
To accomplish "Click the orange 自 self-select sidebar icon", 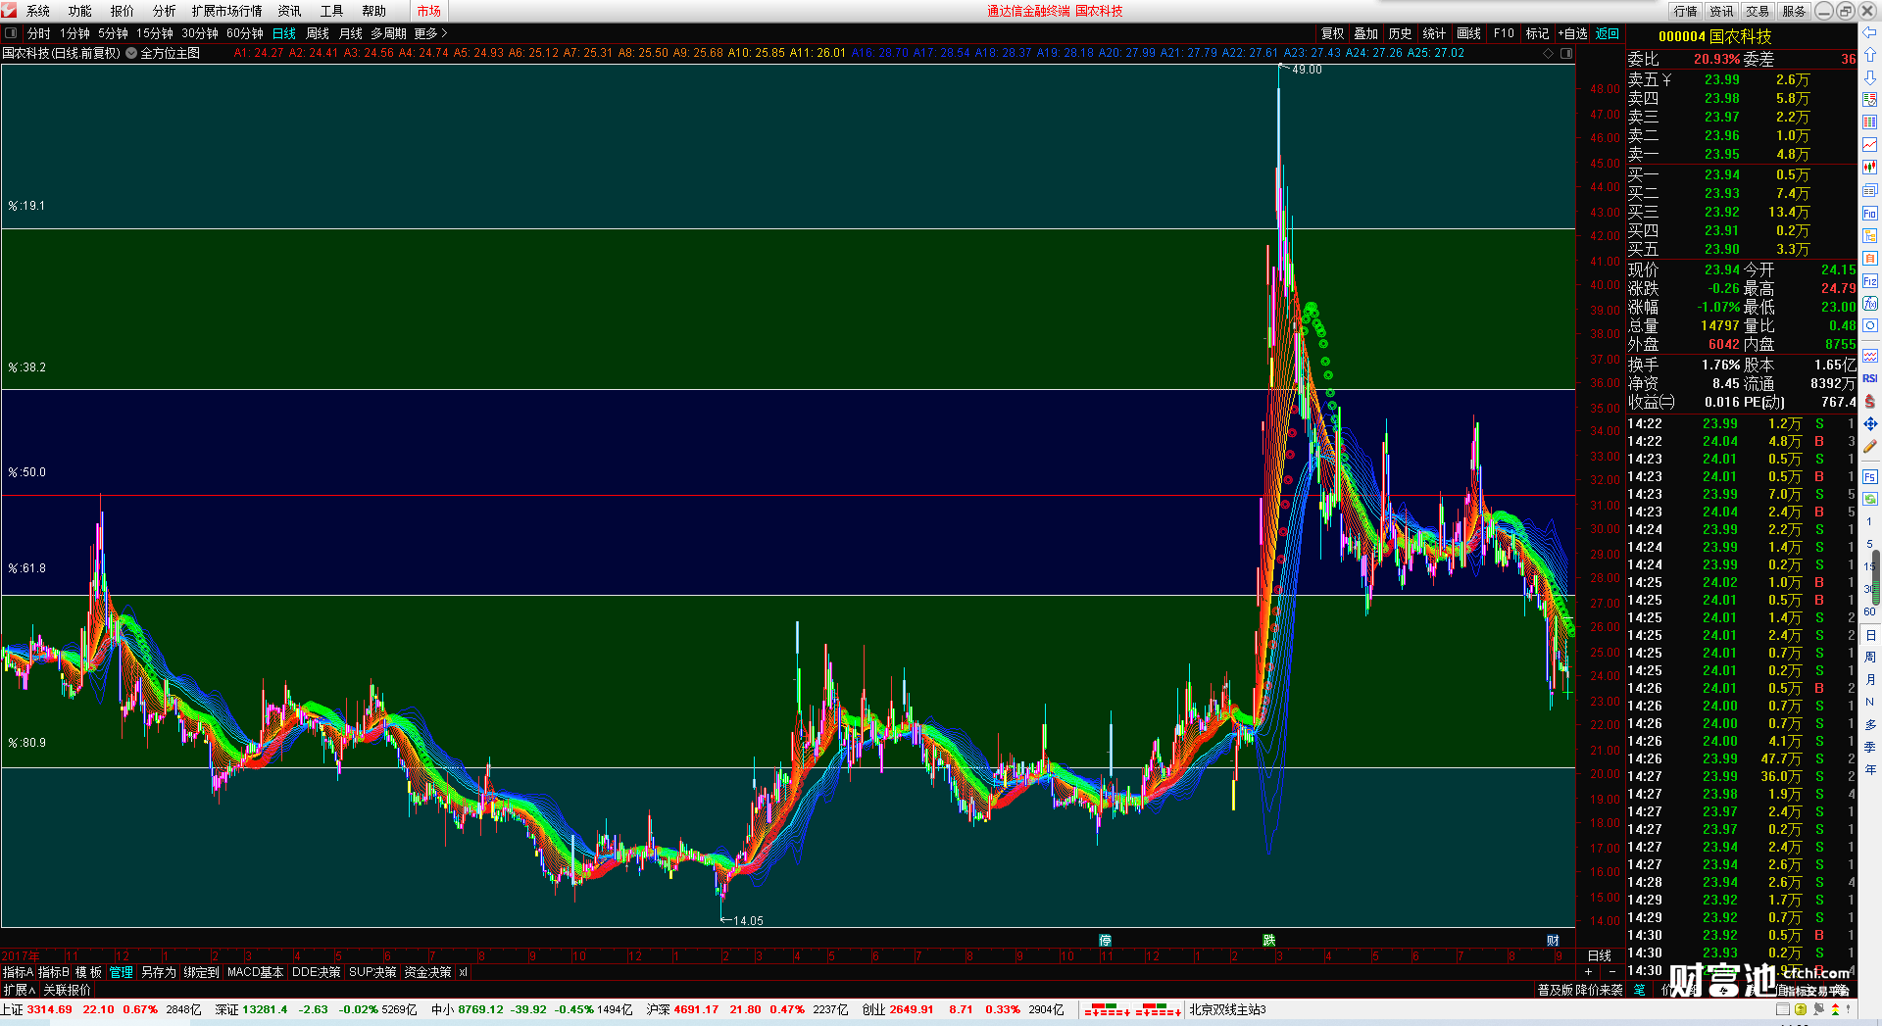I will coord(1870,259).
